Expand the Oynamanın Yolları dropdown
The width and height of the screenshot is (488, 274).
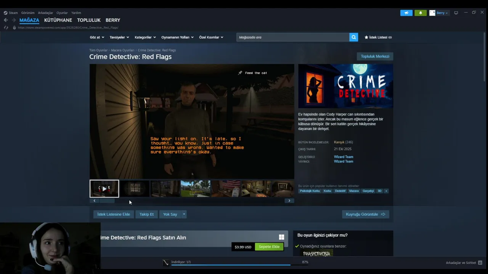pyautogui.click(x=177, y=37)
